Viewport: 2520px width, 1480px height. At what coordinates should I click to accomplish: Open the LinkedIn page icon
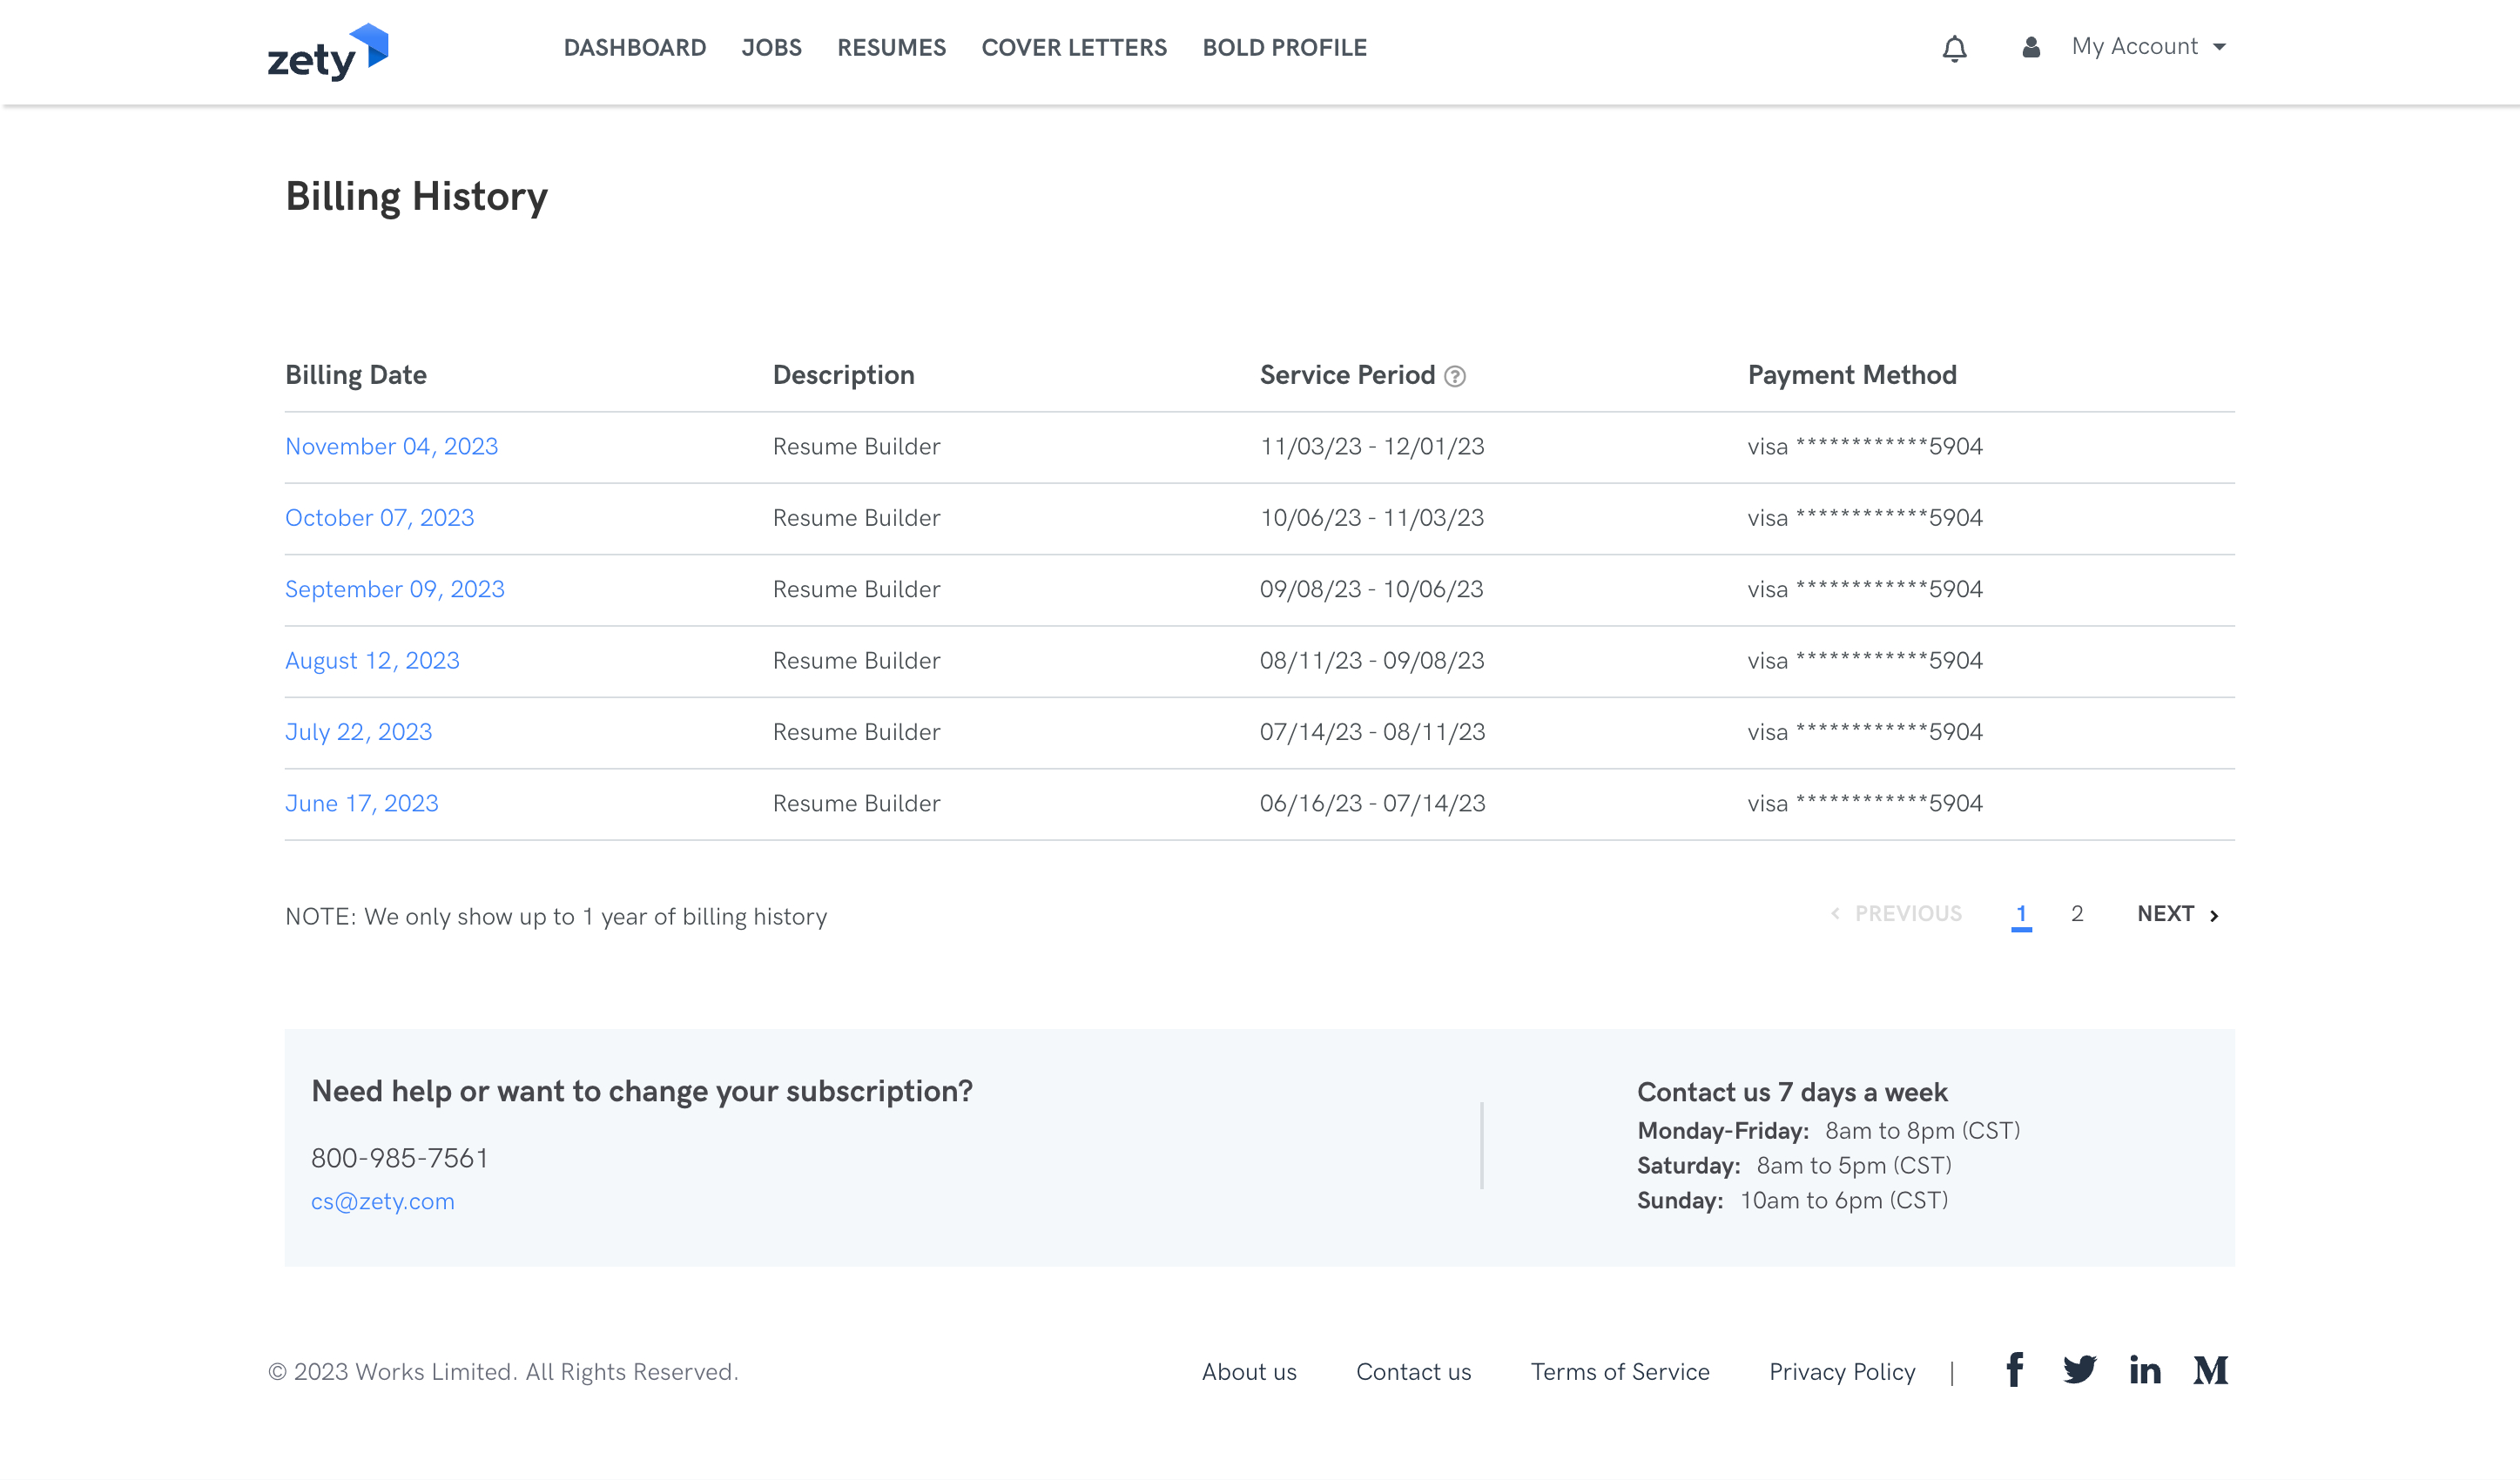[x=2144, y=1370]
